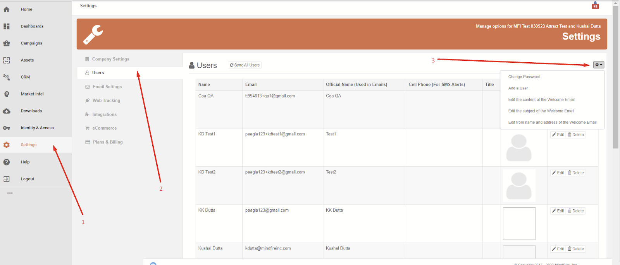Click the Email Settings envelope icon
This screenshot has height=265, width=620.
click(x=88, y=87)
